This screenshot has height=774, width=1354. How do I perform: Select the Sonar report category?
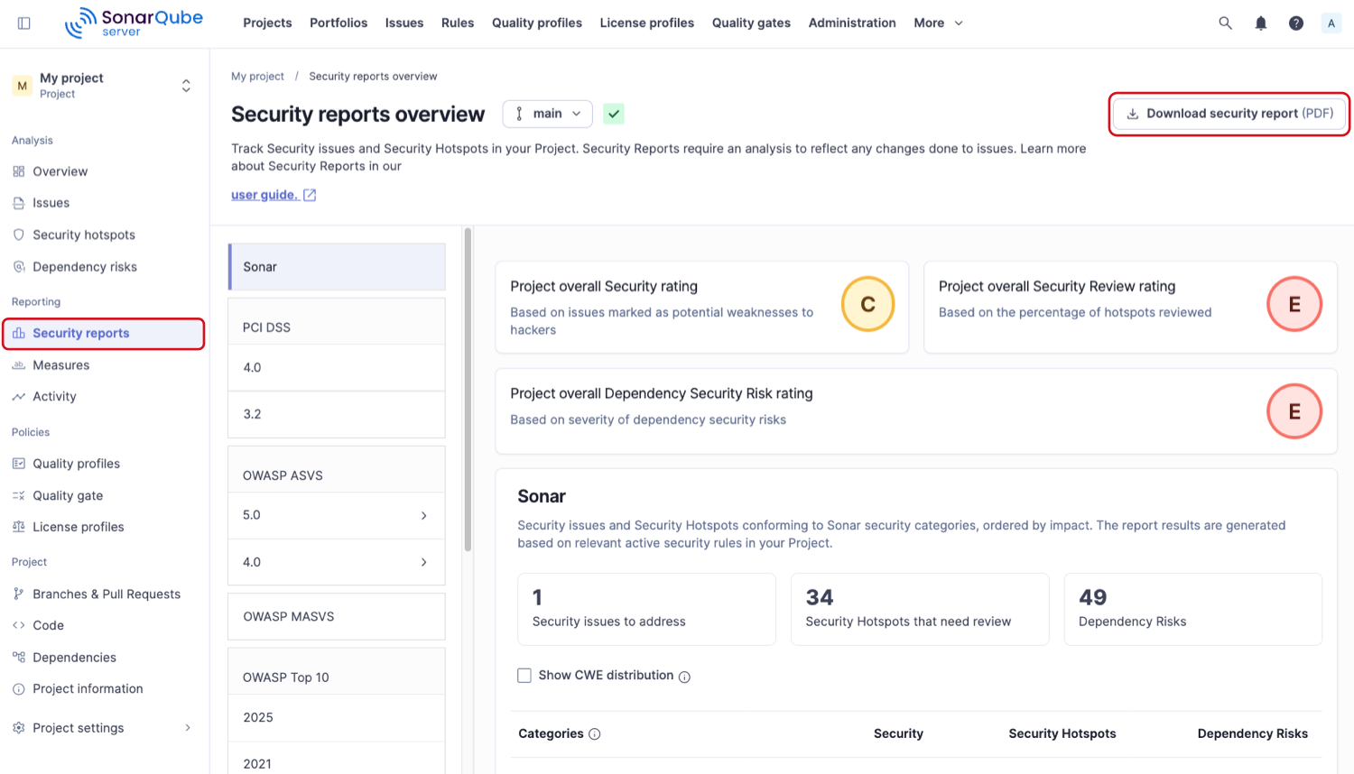pos(337,267)
